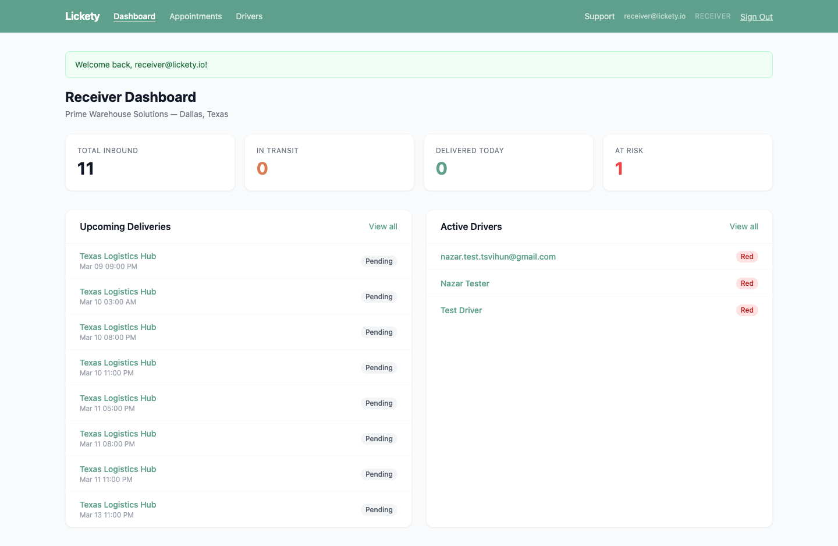The image size is (838, 546).
Task: Open the Mar 13 11:00 PM delivery entry
Action: [x=118, y=505]
